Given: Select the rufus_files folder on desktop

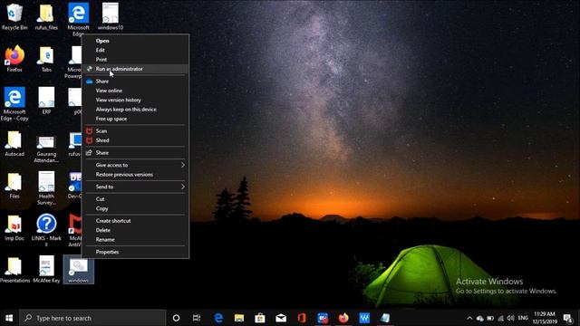Looking at the screenshot, I should (46, 16).
